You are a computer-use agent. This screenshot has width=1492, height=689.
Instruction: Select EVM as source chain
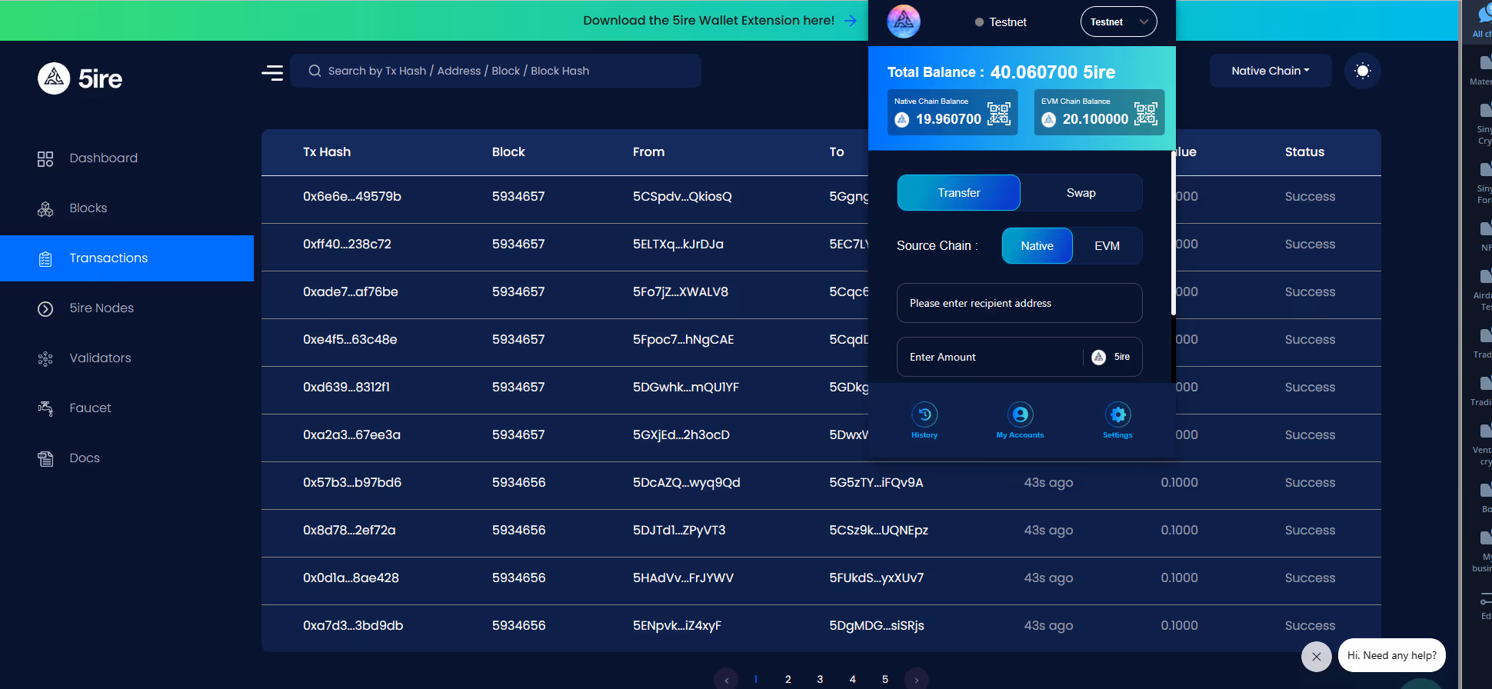click(x=1107, y=246)
